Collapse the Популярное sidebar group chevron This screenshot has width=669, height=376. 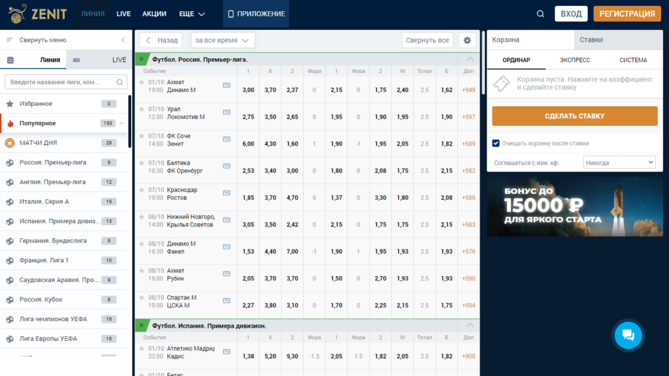122,123
